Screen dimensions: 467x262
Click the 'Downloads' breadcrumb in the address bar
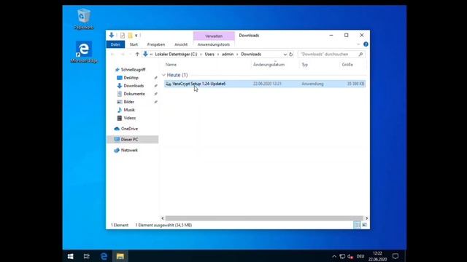251,55
